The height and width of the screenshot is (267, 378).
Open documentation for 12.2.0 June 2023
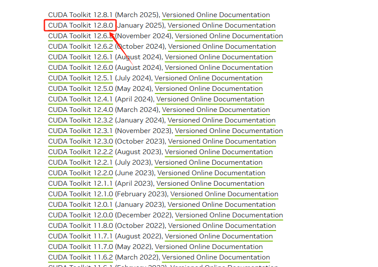pos(211,173)
